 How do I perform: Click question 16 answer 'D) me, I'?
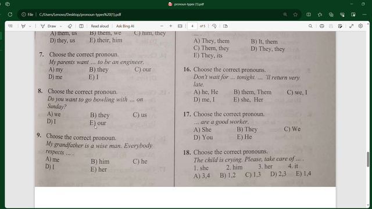coord(204,99)
